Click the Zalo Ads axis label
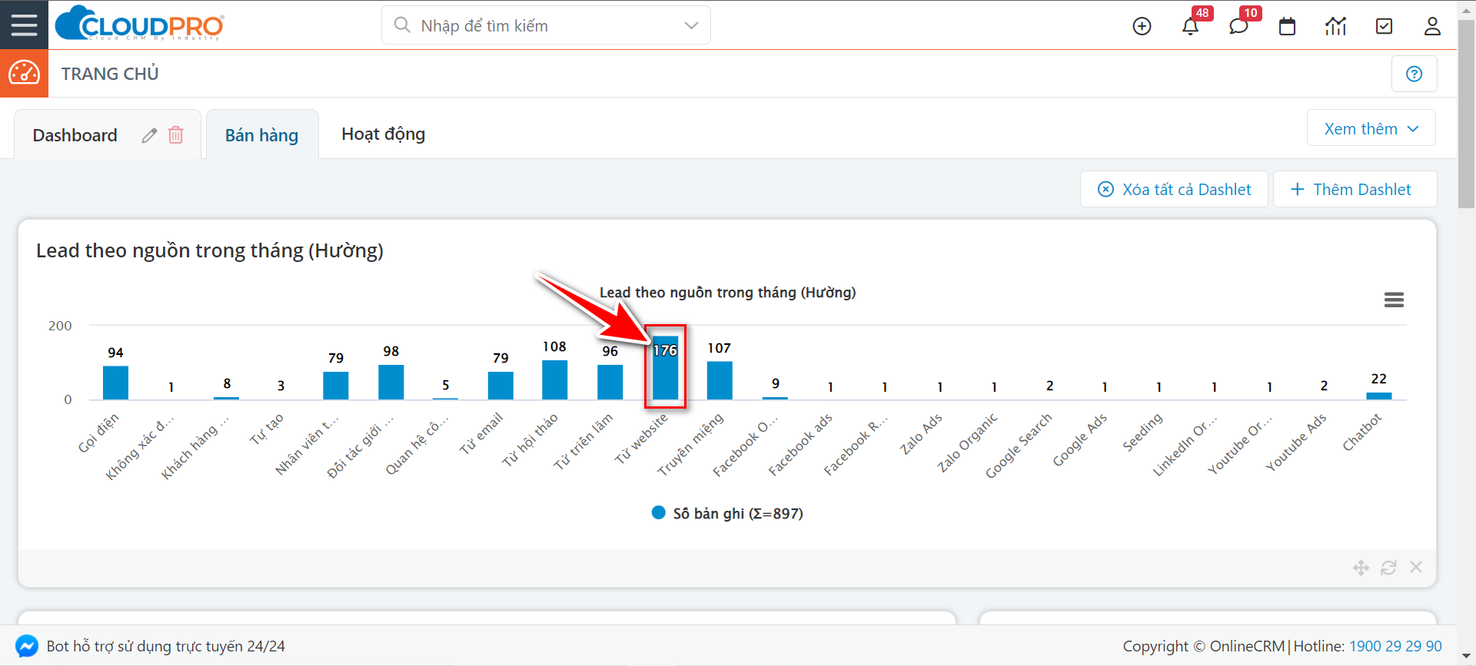 click(x=921, y=434)
